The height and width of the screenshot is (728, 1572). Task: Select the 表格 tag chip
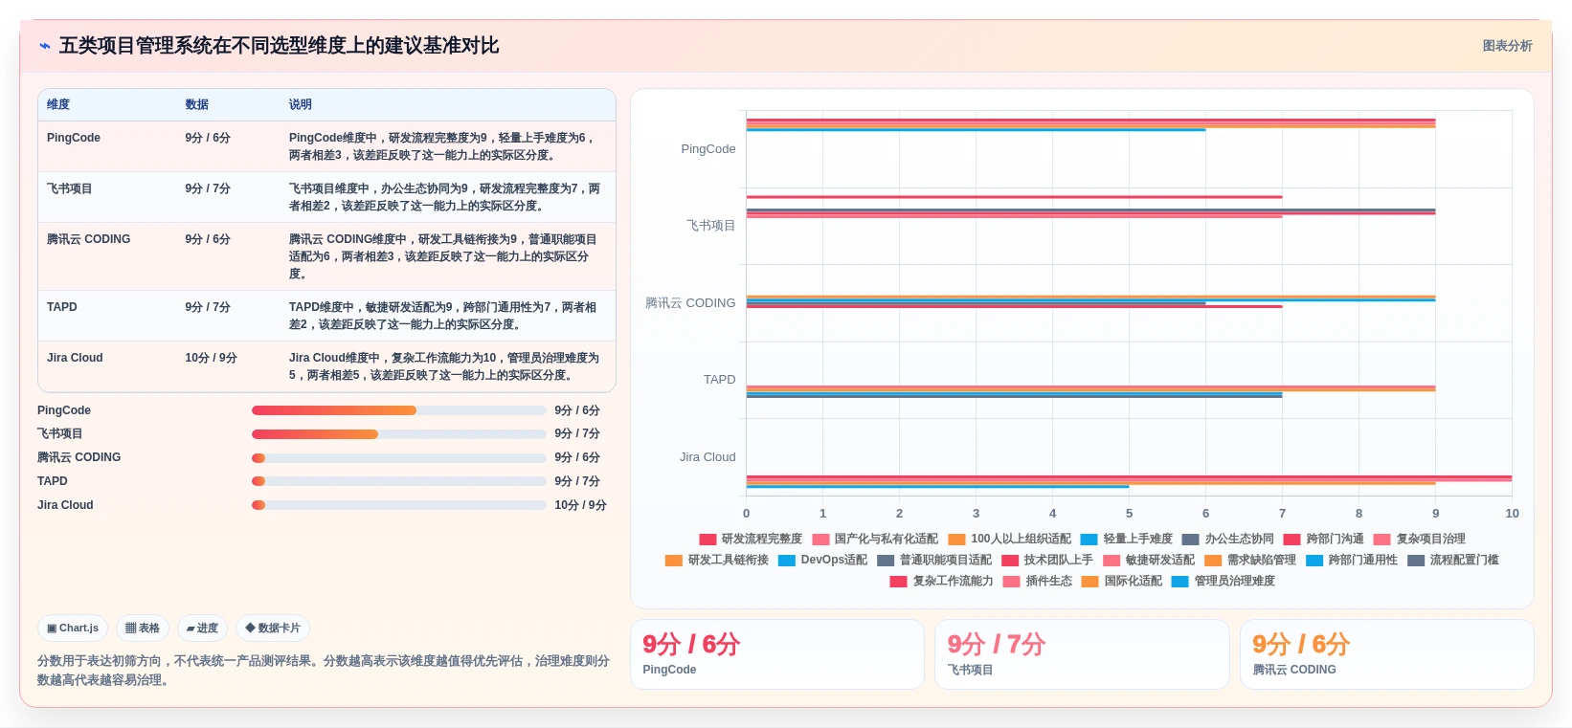tap(143, 629)
